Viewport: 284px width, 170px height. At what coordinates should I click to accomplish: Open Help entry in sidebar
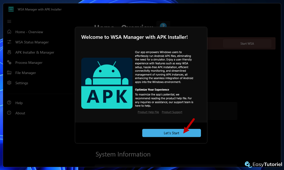(19, 103)
